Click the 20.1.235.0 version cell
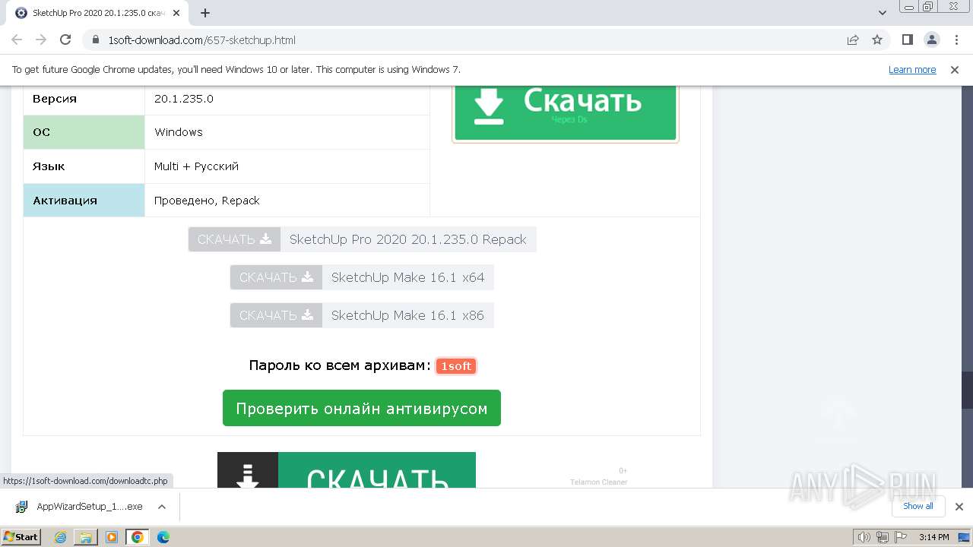The image size is (973, 547). (x=287, y=99)
